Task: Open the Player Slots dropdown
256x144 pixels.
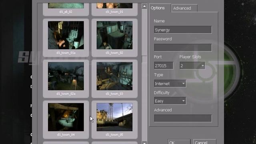Action: click(x=192, y=66)
